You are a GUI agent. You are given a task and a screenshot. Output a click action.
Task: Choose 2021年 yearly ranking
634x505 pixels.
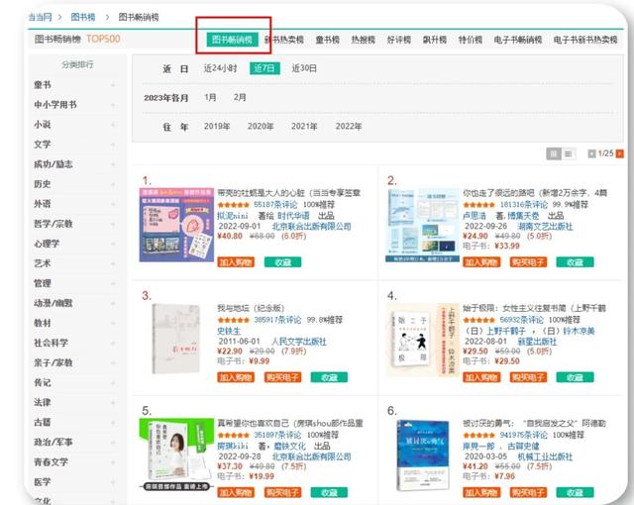pos(304,126)
